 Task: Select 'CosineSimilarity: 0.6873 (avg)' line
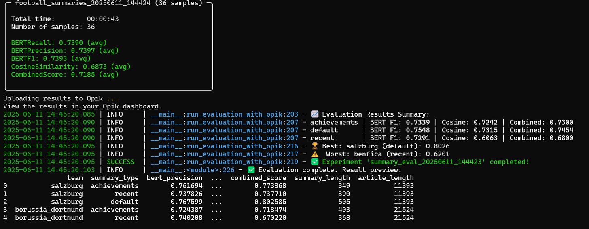[71, 67]
